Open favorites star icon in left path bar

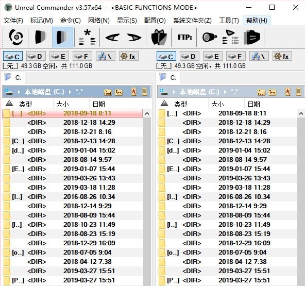pos(134,92)
